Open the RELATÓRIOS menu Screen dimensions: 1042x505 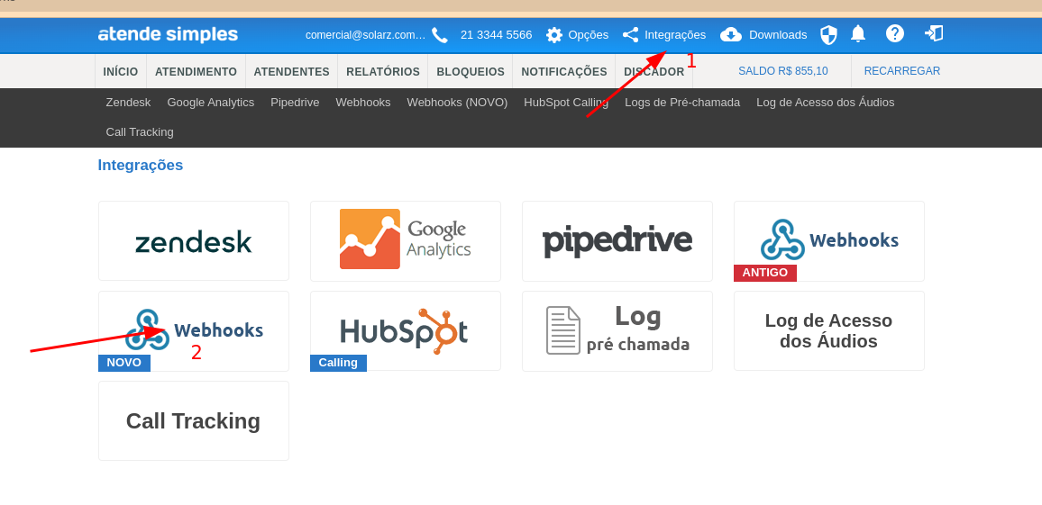click(383, 72)
